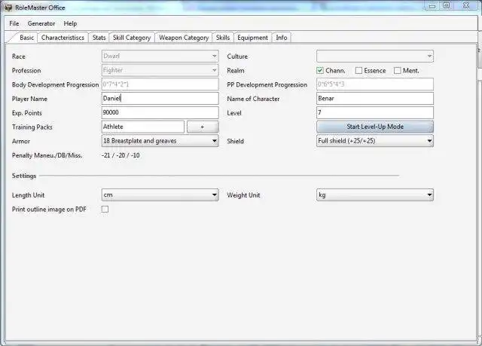Open the Generator menu
482x346 pixels.
[41, 23]
